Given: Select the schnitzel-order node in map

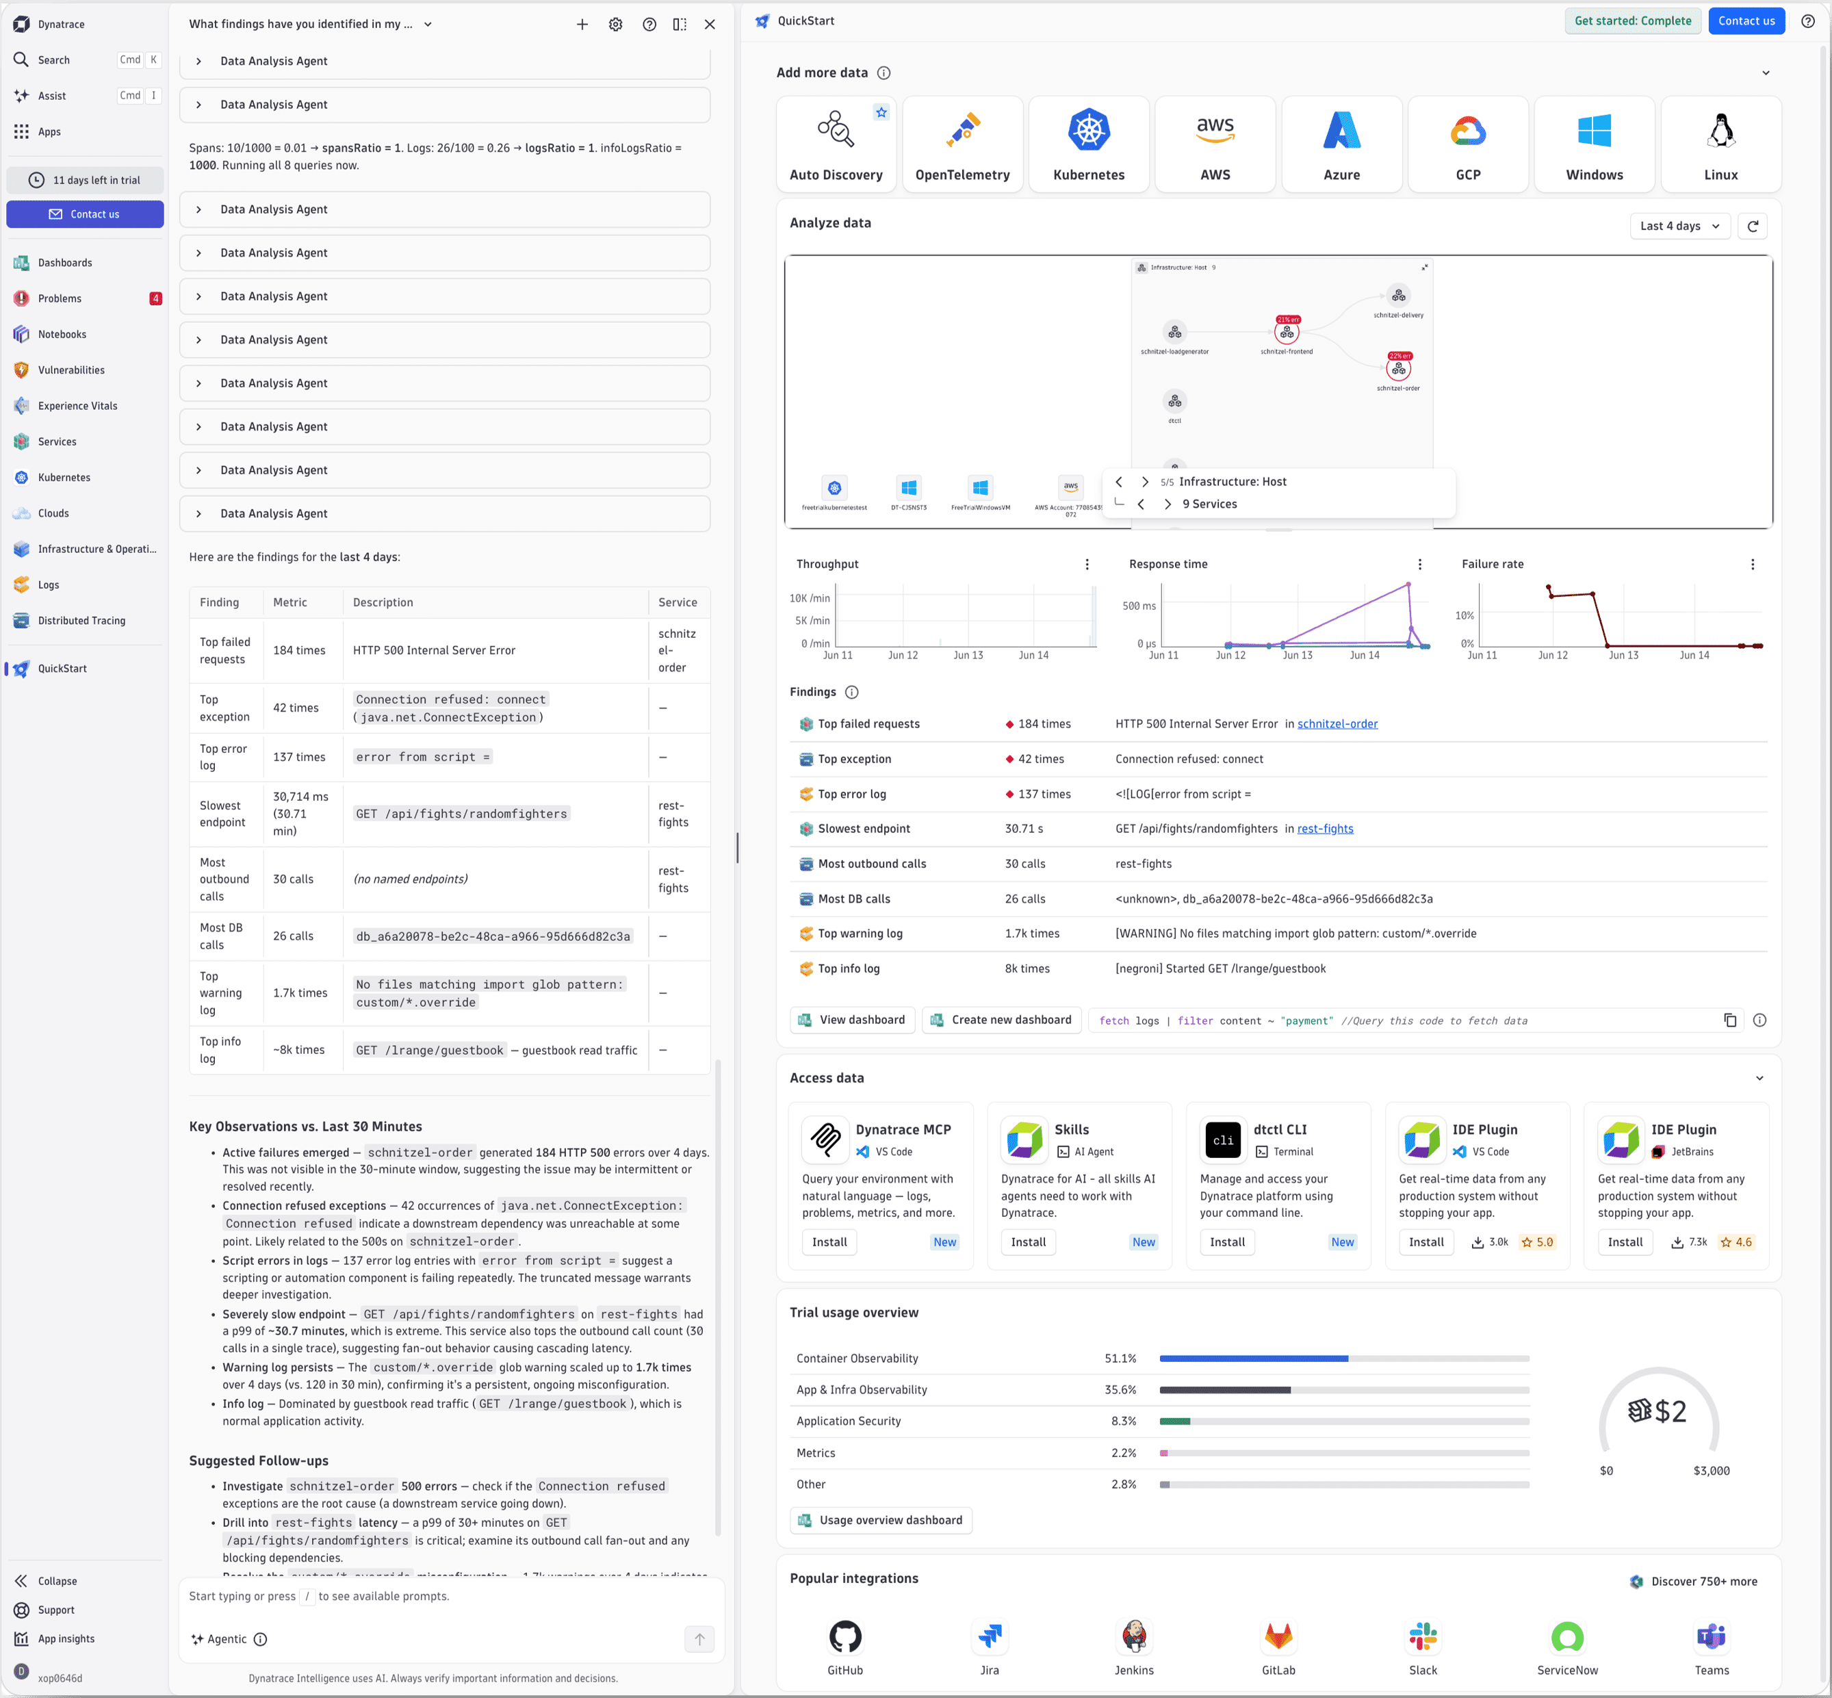Looking at the screenshot, I should [x=1398, y=370].
